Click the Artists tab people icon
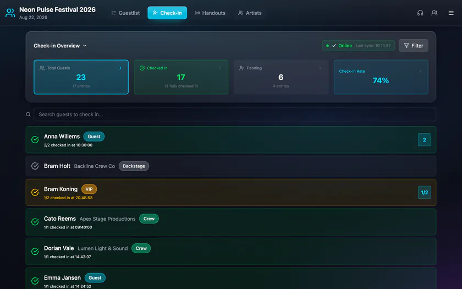Screen dimensions: 462x289 click(x=241, y=13)
